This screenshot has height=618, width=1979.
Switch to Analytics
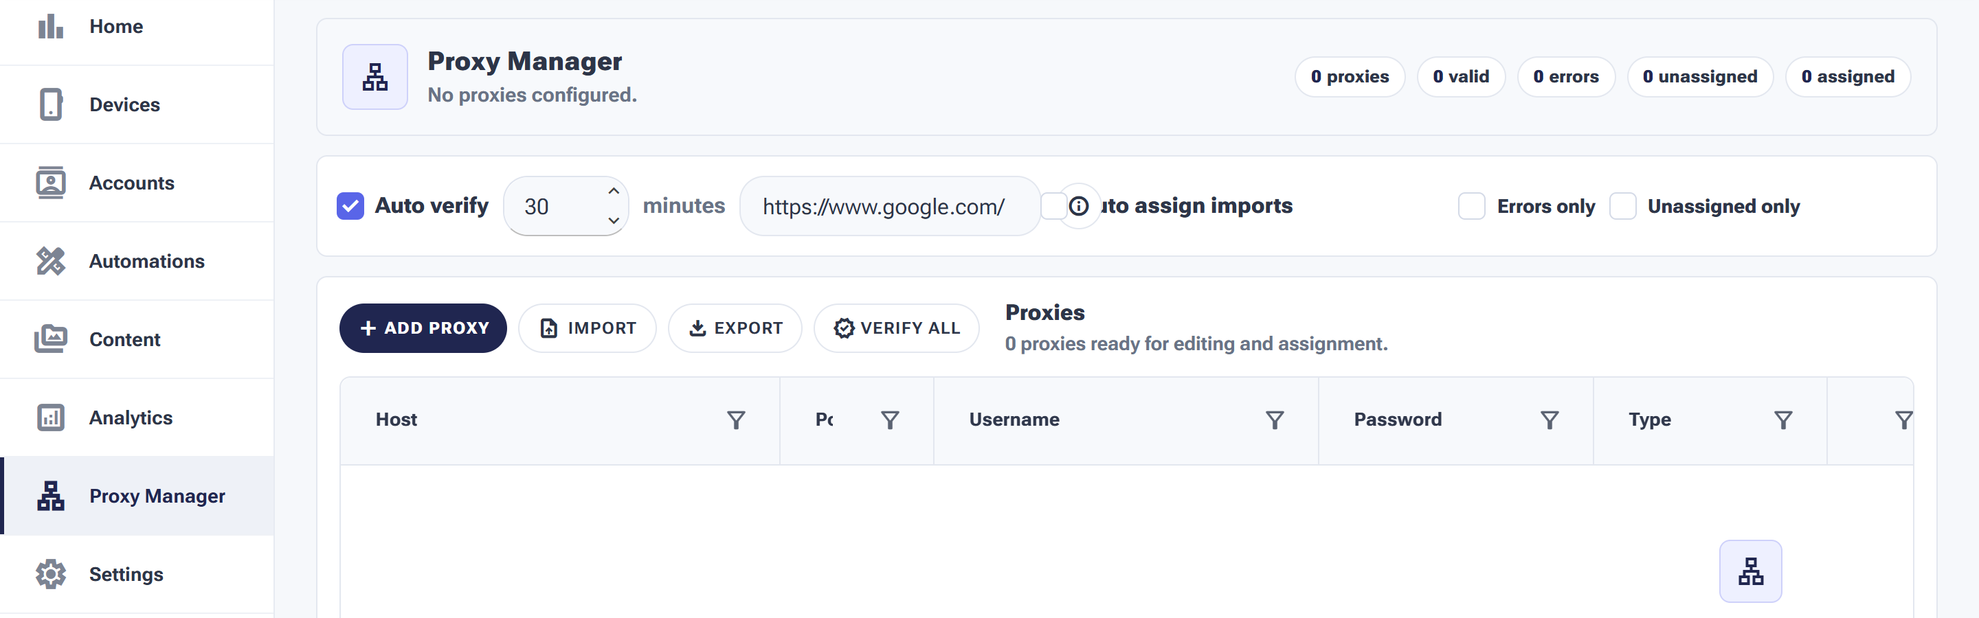pyautogui.click(x=137, y=417)
